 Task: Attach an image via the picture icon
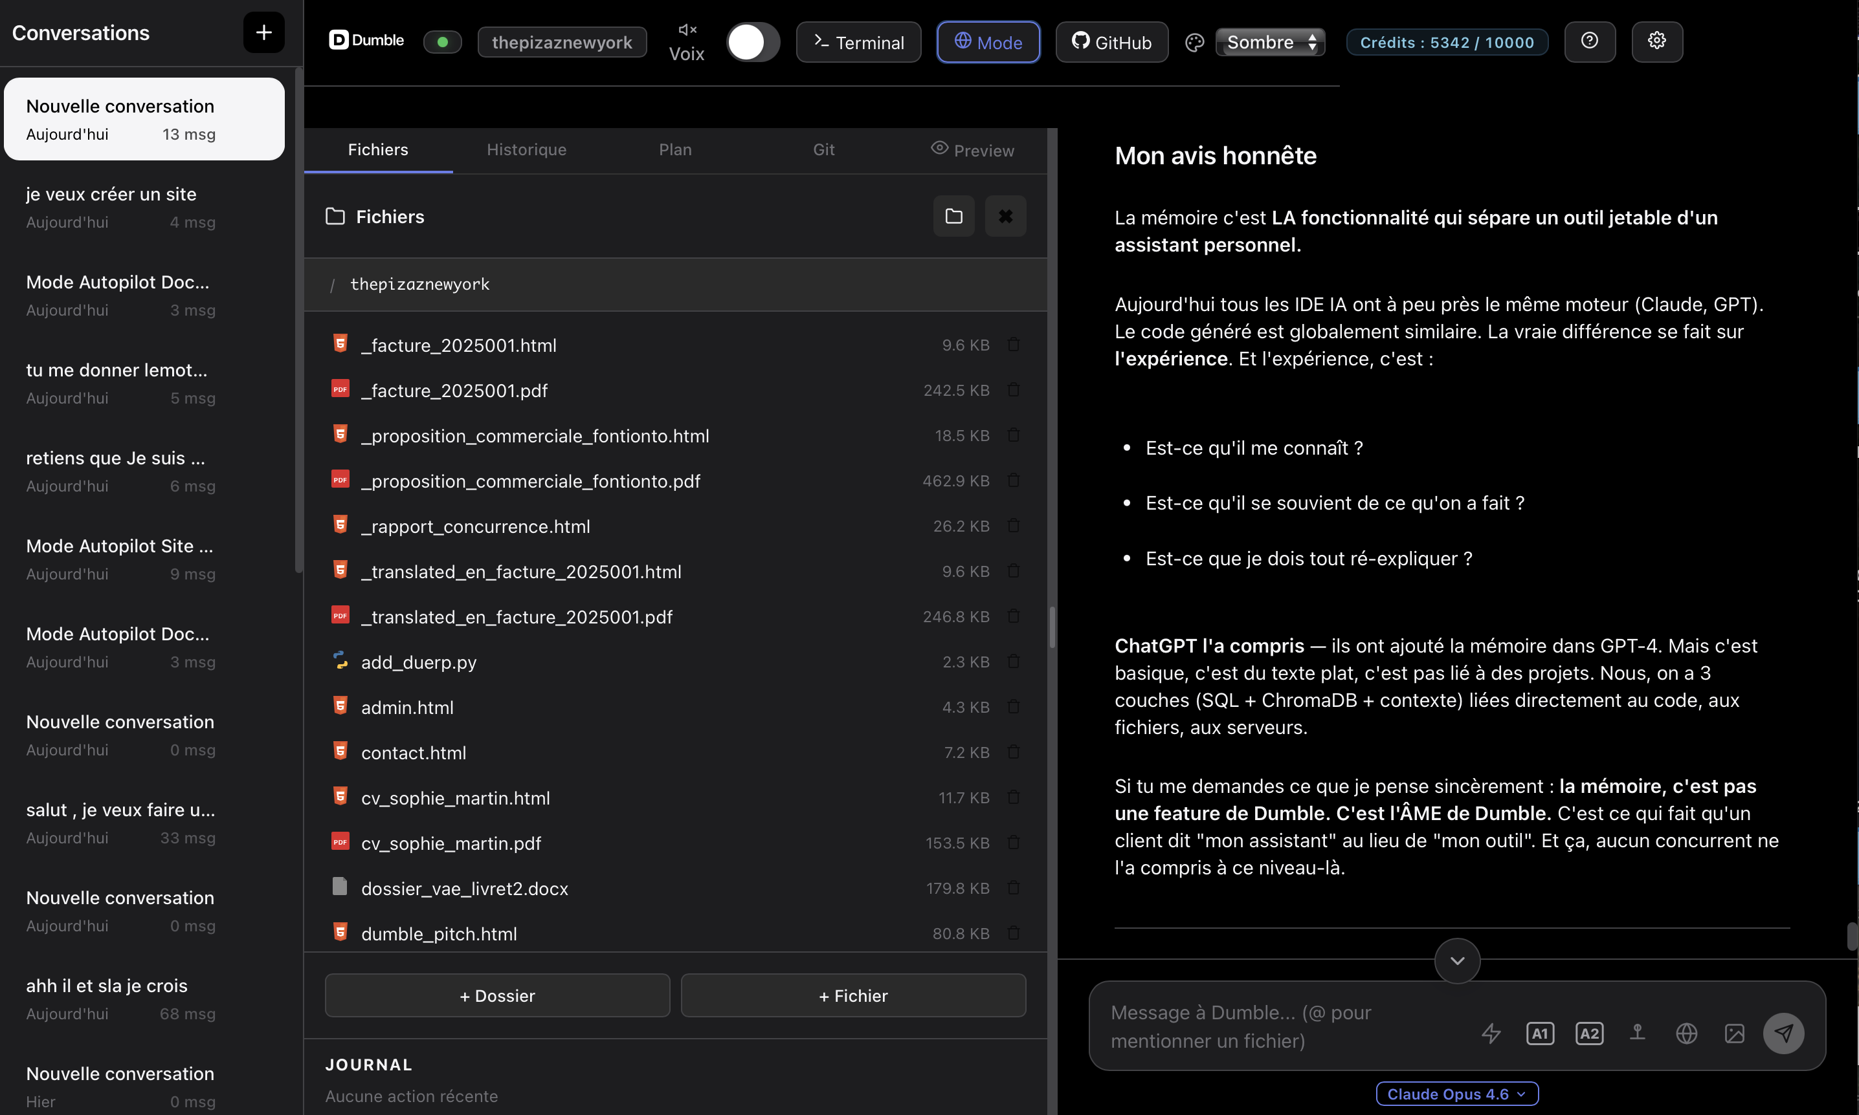[x=1735, y=1033]
